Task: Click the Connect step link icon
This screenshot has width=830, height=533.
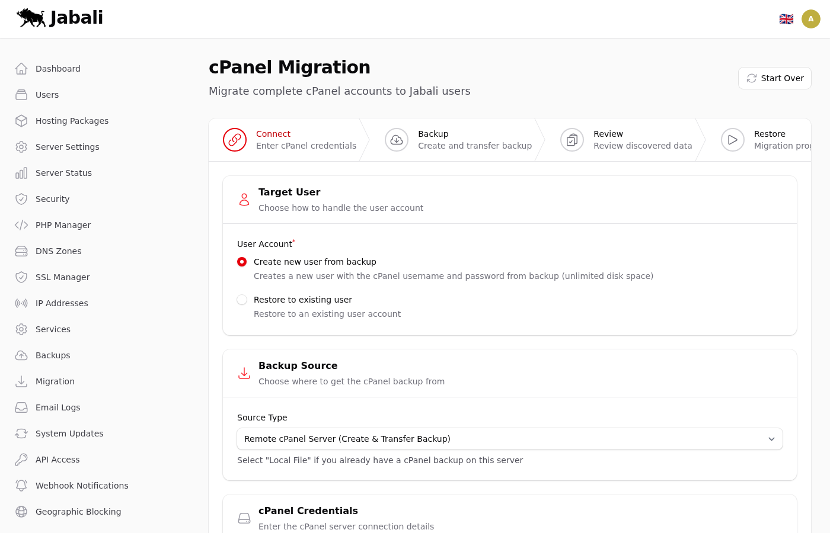Action: (235, 140)
